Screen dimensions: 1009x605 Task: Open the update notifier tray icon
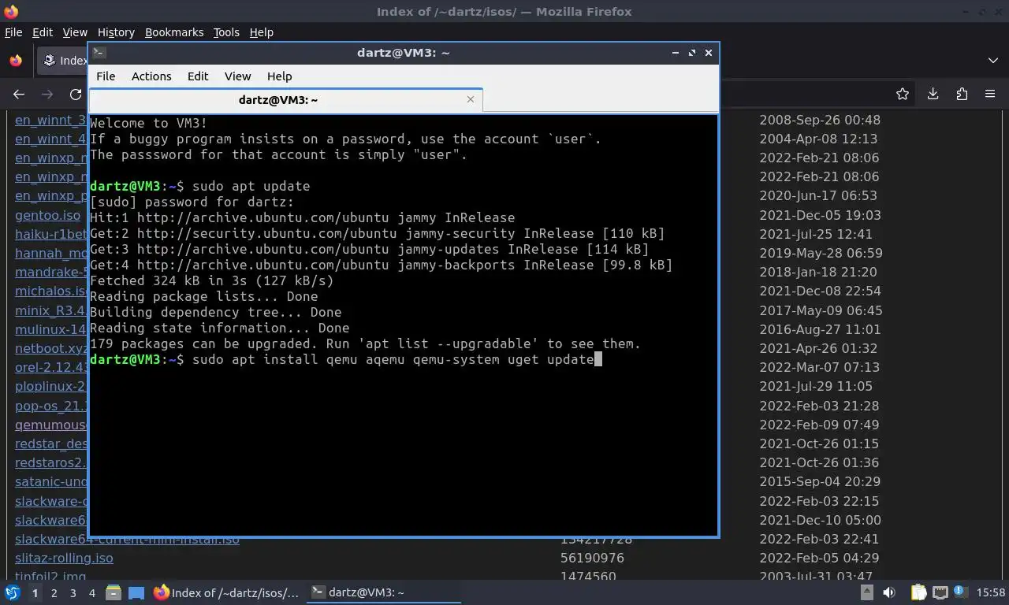click(960, 592)
